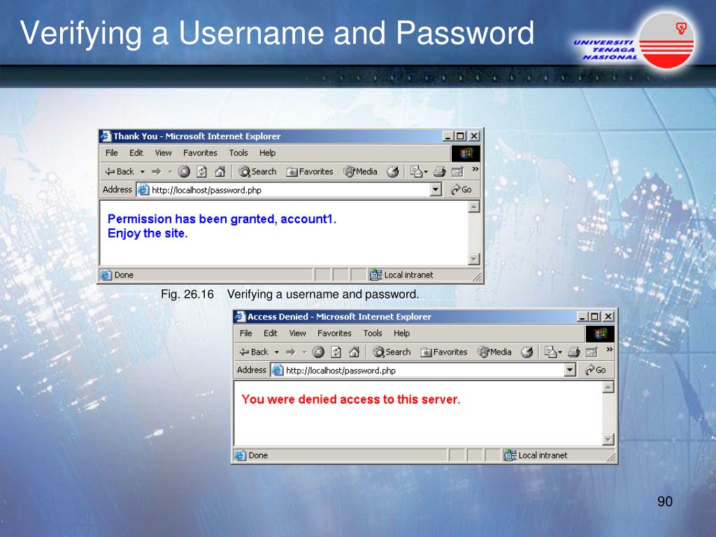Screen dimensions: 716x537
Task: Open Media button in Thank You window
Action: (x=360, y=172)
